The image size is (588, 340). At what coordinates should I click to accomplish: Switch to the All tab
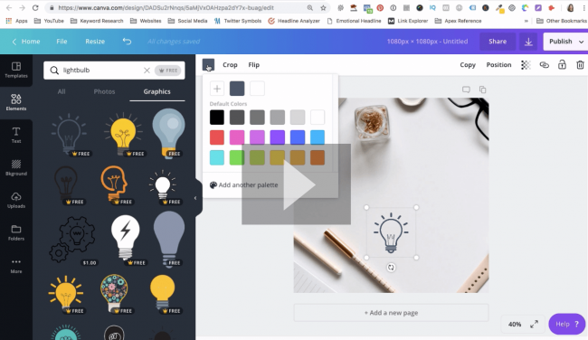click(x=62, y=91)
